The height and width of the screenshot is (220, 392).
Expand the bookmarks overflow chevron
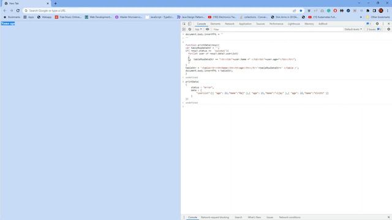click(x=361, y=17)
